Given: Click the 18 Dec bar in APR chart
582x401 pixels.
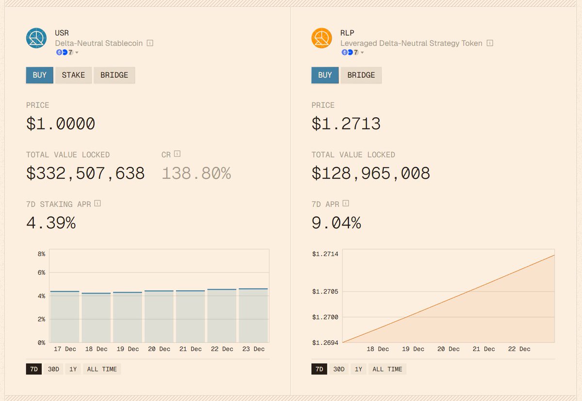Looking at the screenshot, I should pyautogui.click(x=96, y=318).
